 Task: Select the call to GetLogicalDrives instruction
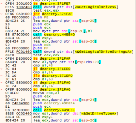76,7
